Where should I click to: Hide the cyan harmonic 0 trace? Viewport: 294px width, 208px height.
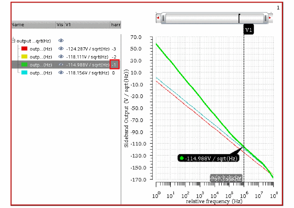[61, 73]
